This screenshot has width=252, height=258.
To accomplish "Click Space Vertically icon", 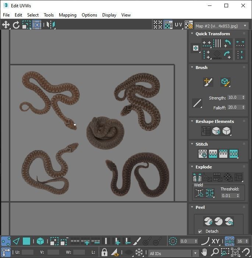I will 240,55.
